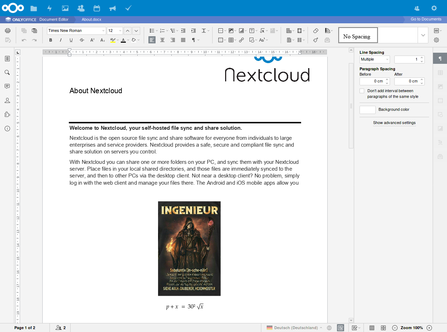The width and height of the screenshot is (447, 332).
Task: Insert a shape from the toolbar
Action: click(x=252, y=40)
